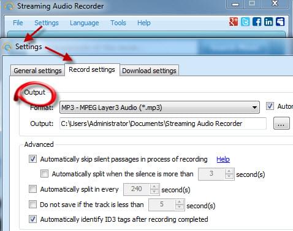Click the Twitter share icon
The image size is (293, 231).
(x=245, y=22)
